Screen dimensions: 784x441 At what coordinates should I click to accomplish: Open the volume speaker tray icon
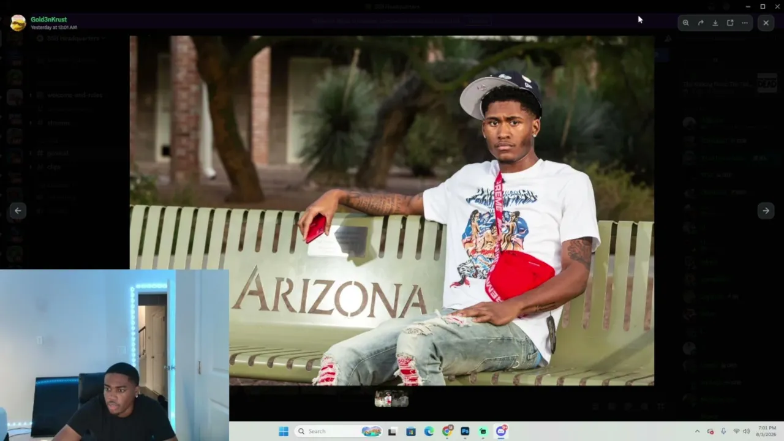(746, 431)
